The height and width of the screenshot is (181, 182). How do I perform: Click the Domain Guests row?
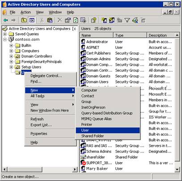click(127, 76)
